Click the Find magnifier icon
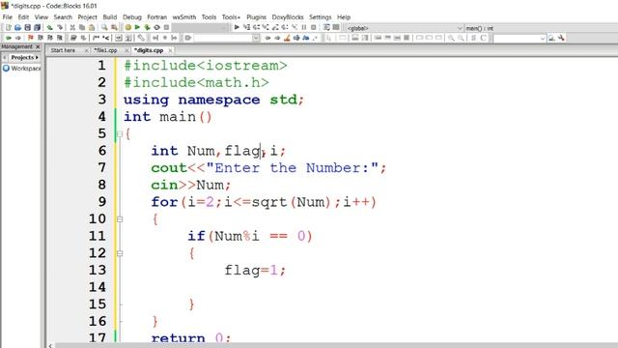This screenshot has width=618, height=348. (104, 27)
